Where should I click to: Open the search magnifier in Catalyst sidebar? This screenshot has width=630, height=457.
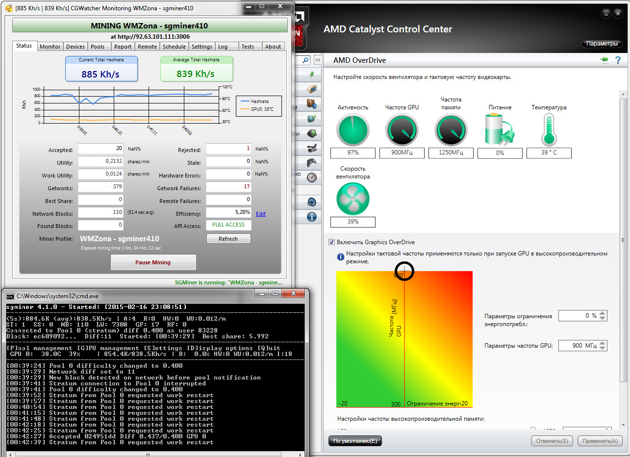[306, 60]
